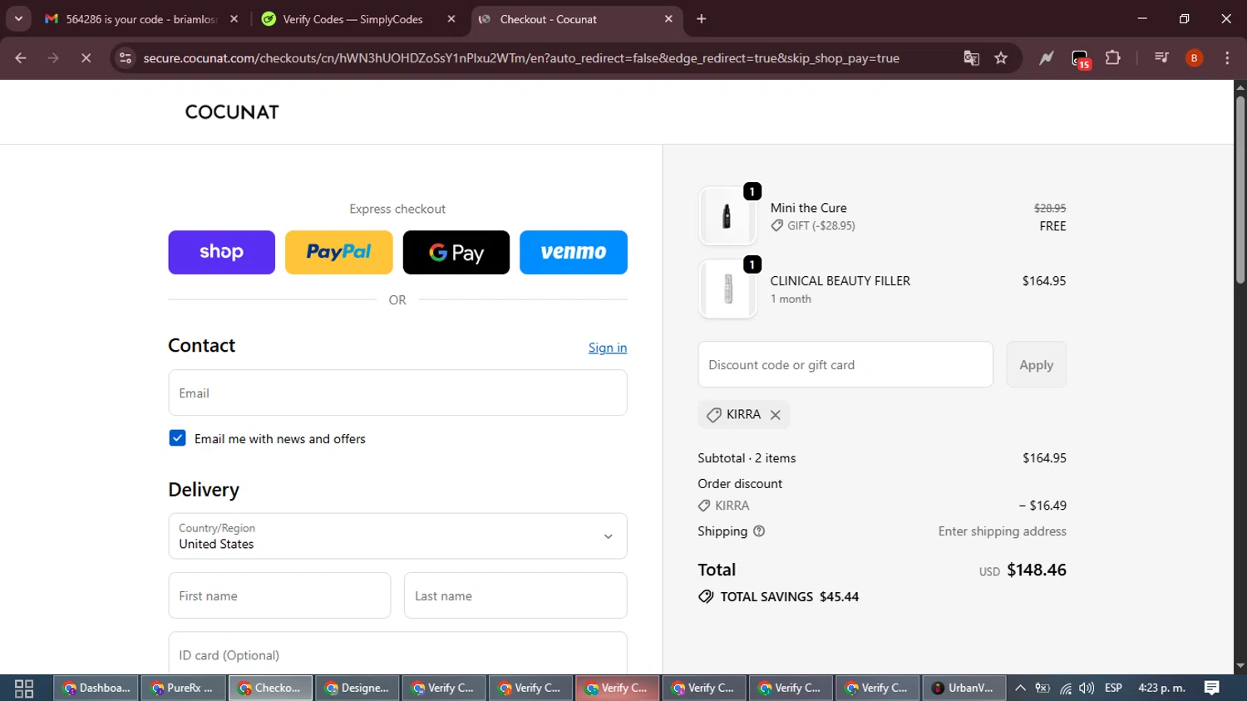The height and width of the screenshot is (701, 1247).
Task: Click the browser forward arrow
Action: (x=53, y=58)
